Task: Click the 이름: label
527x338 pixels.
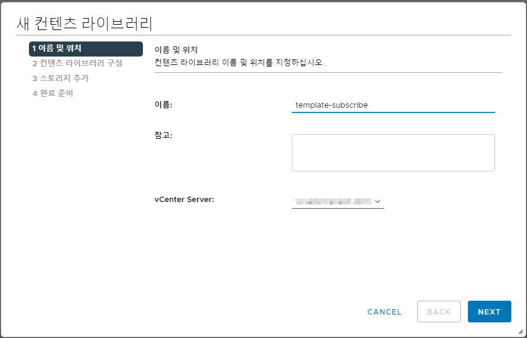Action: click(x=163, y=105)
